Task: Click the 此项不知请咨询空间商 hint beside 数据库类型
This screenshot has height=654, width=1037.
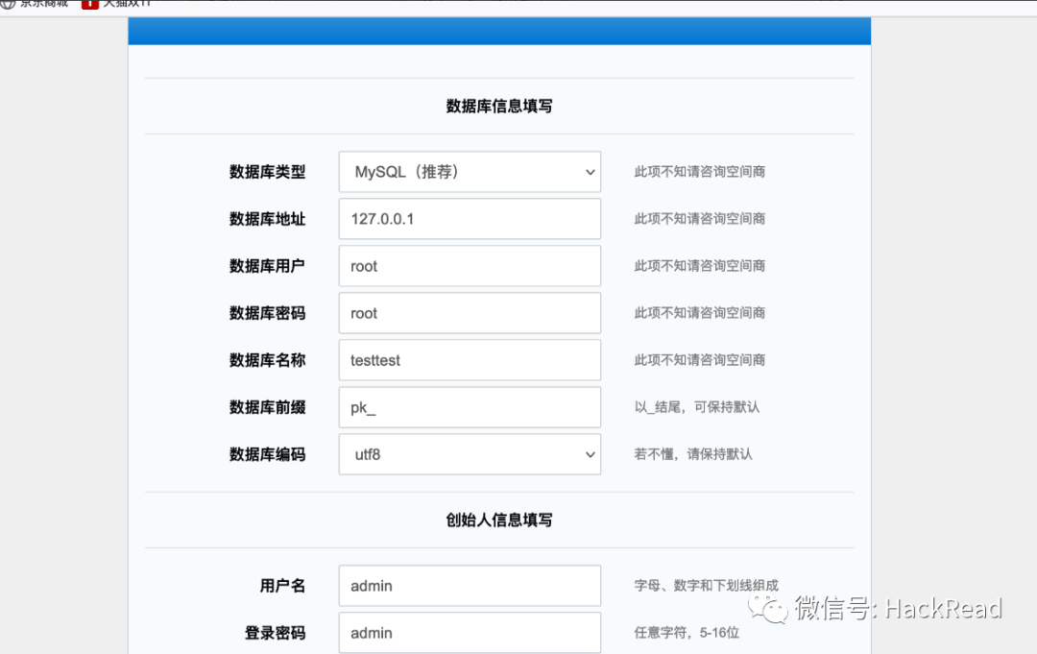Action: pyautogui.click(x=700, y=171)
